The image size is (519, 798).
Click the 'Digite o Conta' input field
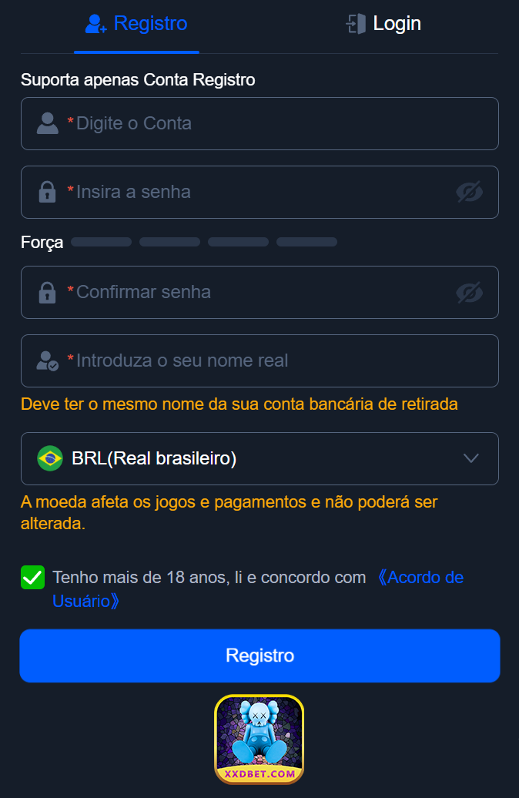coord(259,123)
